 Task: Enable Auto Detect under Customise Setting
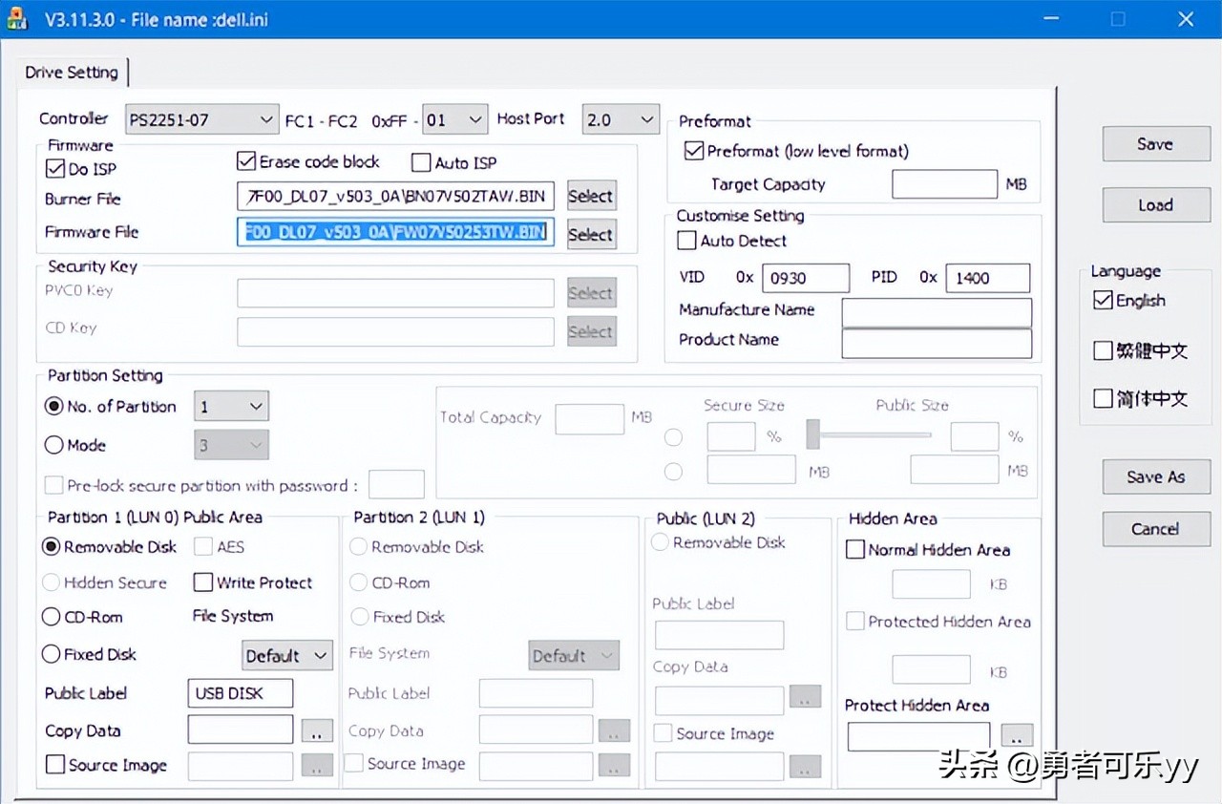point(685,241)
